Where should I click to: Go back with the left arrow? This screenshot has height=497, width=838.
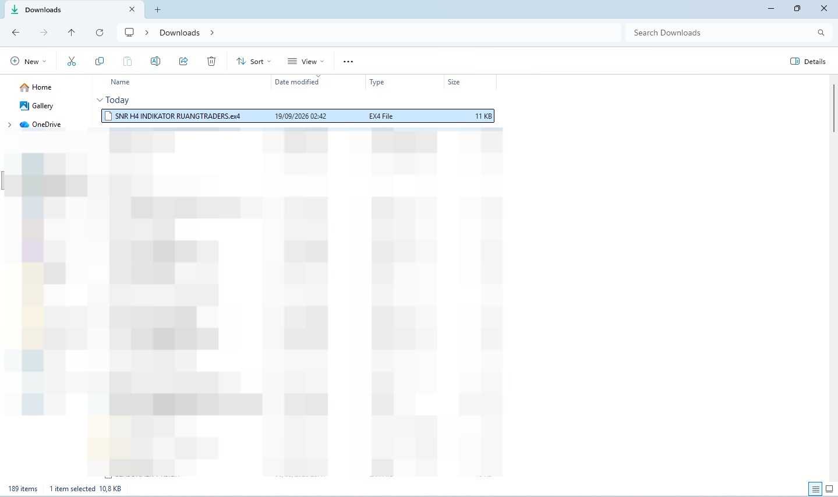point(16,33)
